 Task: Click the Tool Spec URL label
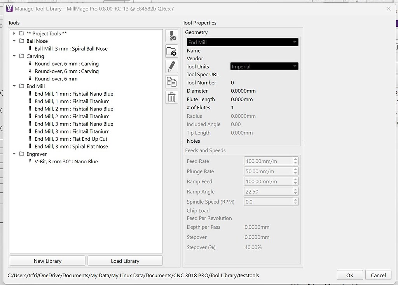point(202,74)
